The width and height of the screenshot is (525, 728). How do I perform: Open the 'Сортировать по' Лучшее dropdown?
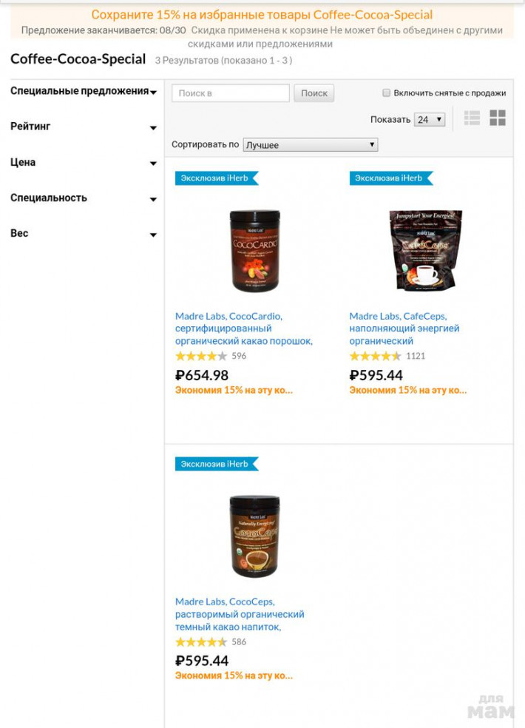pyautogui.click(x=311, y=145)
